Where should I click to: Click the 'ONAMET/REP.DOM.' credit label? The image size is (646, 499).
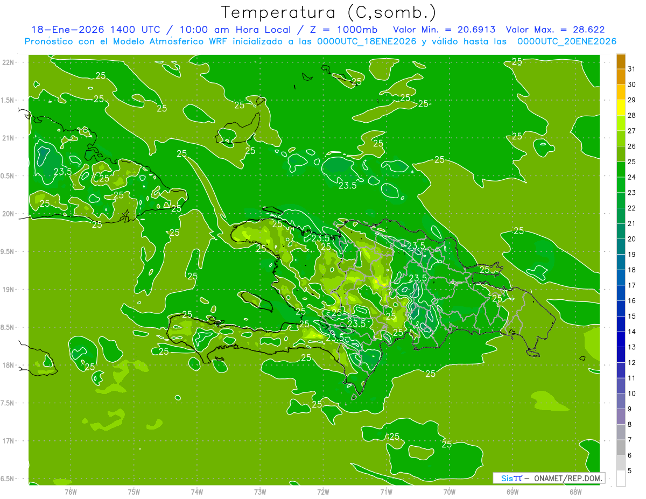pos(568,478)
